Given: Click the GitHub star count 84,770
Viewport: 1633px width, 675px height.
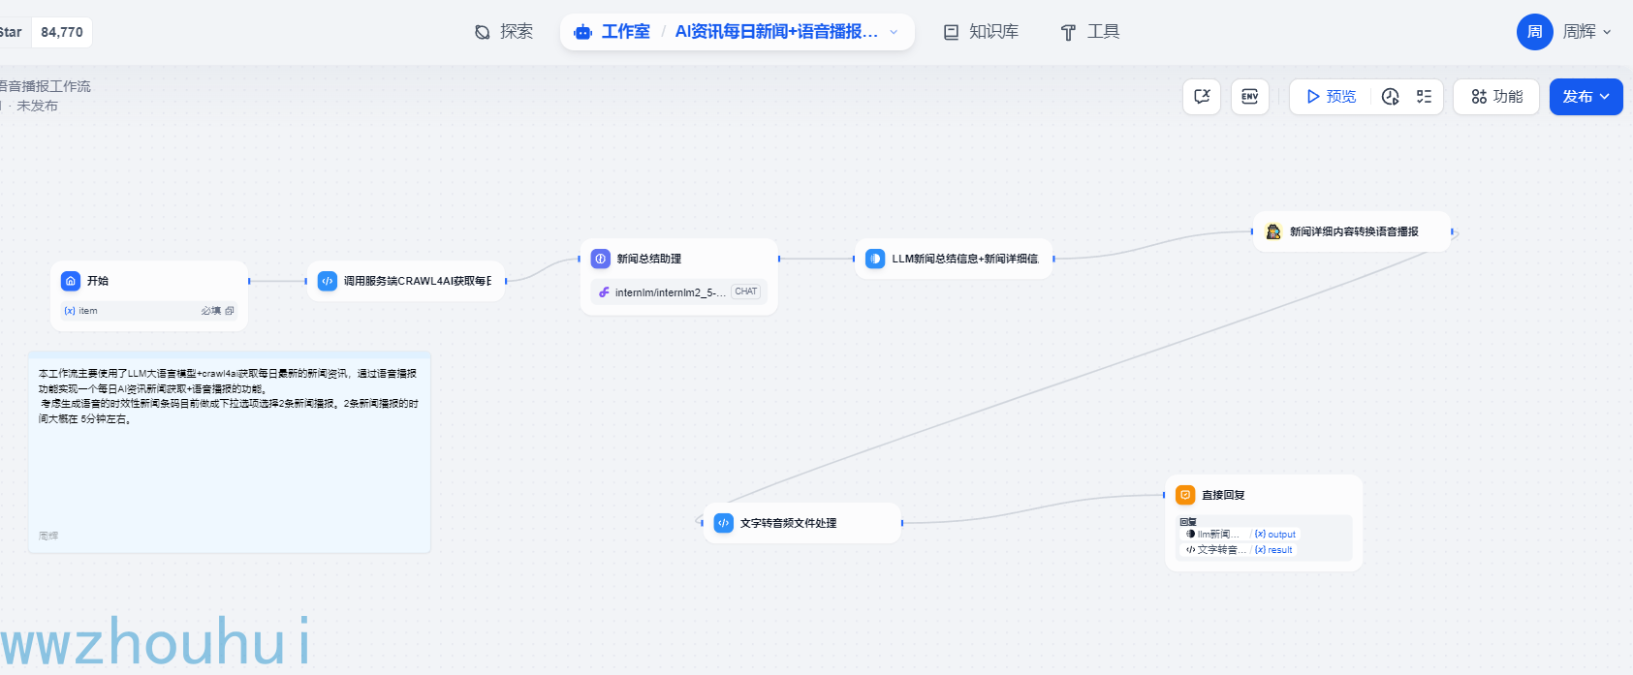Looking at the screenshot, I should point(62,32).
